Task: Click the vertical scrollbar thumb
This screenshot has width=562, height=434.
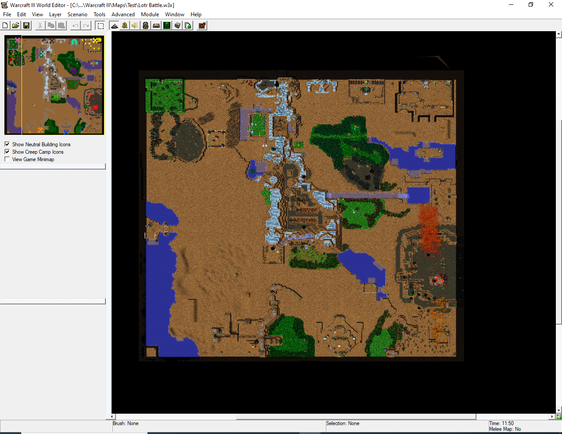Action: (559, 222)
